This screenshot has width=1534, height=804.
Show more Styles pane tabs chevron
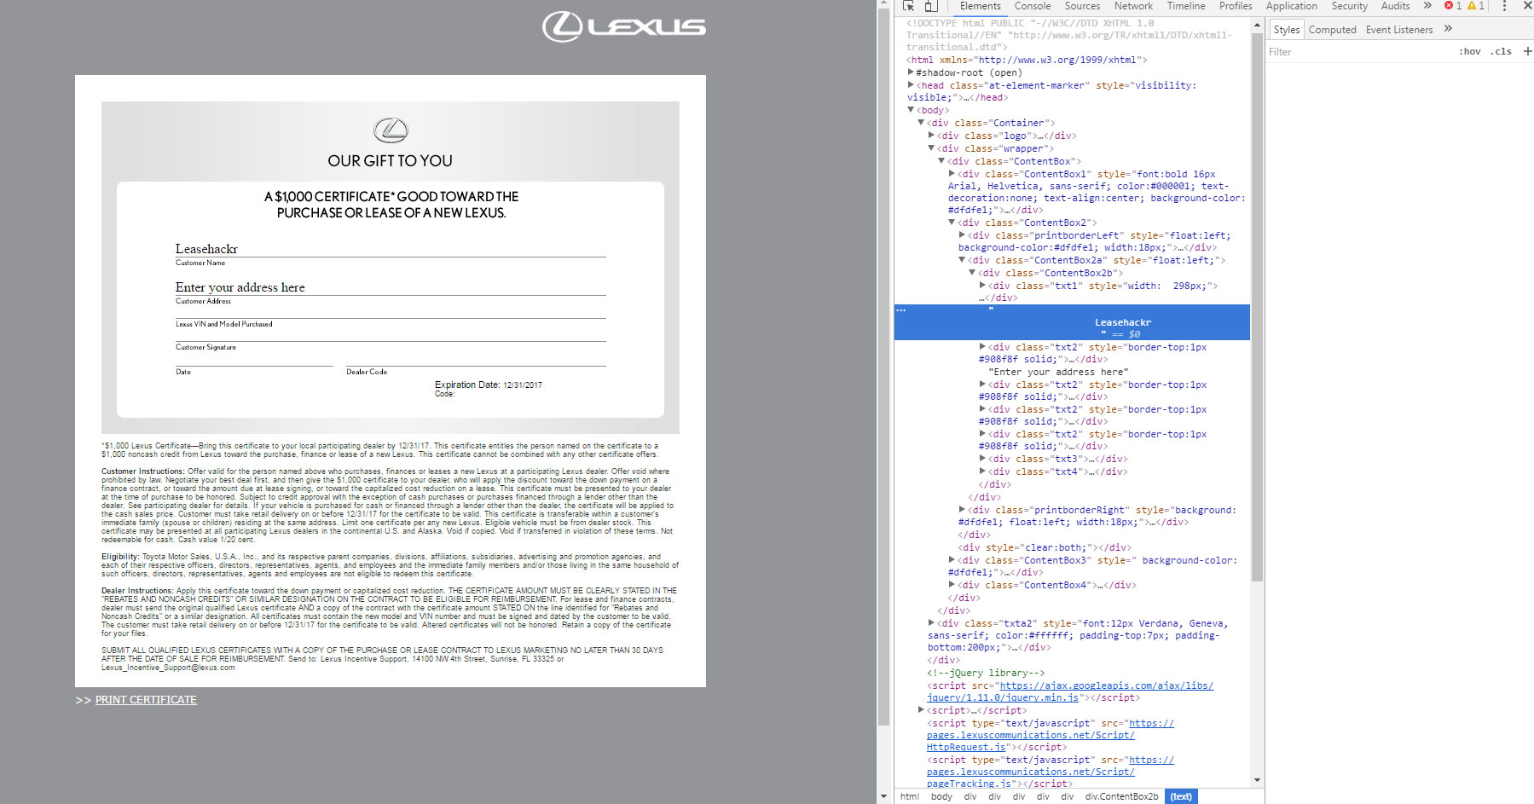[1448, 29]
